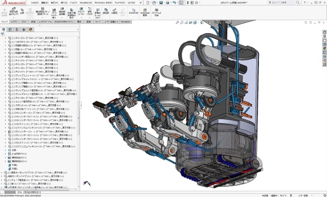Click the show hidden components tool
The height and width of the screenshot is (197, 327).
(71, 13)
